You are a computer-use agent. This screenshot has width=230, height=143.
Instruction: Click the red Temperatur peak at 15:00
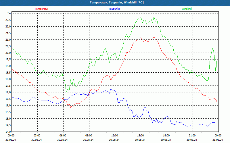(x=141, y=37)
